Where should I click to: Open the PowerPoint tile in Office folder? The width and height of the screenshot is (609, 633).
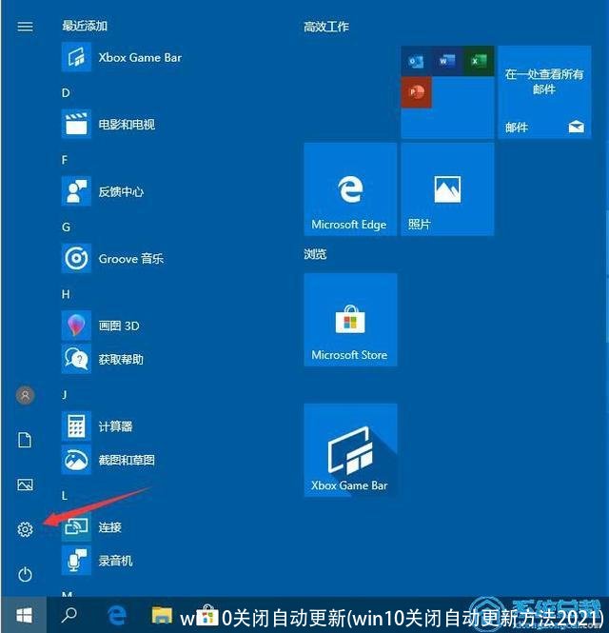click(x=416, y=92)
